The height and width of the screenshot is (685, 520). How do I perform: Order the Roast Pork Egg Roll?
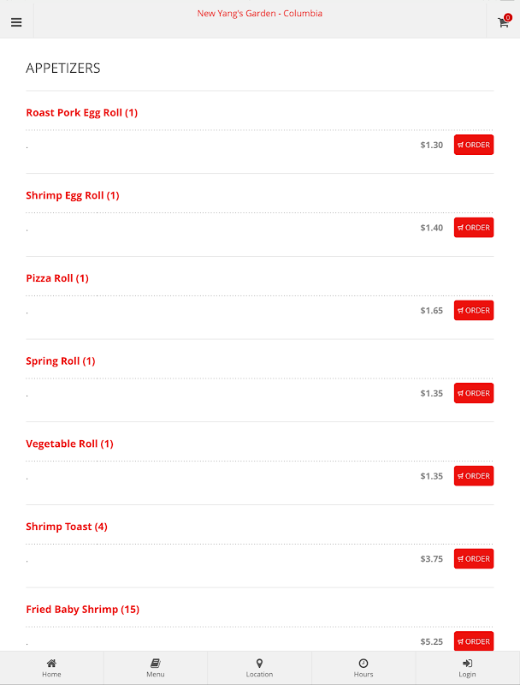tap(474, 145)
